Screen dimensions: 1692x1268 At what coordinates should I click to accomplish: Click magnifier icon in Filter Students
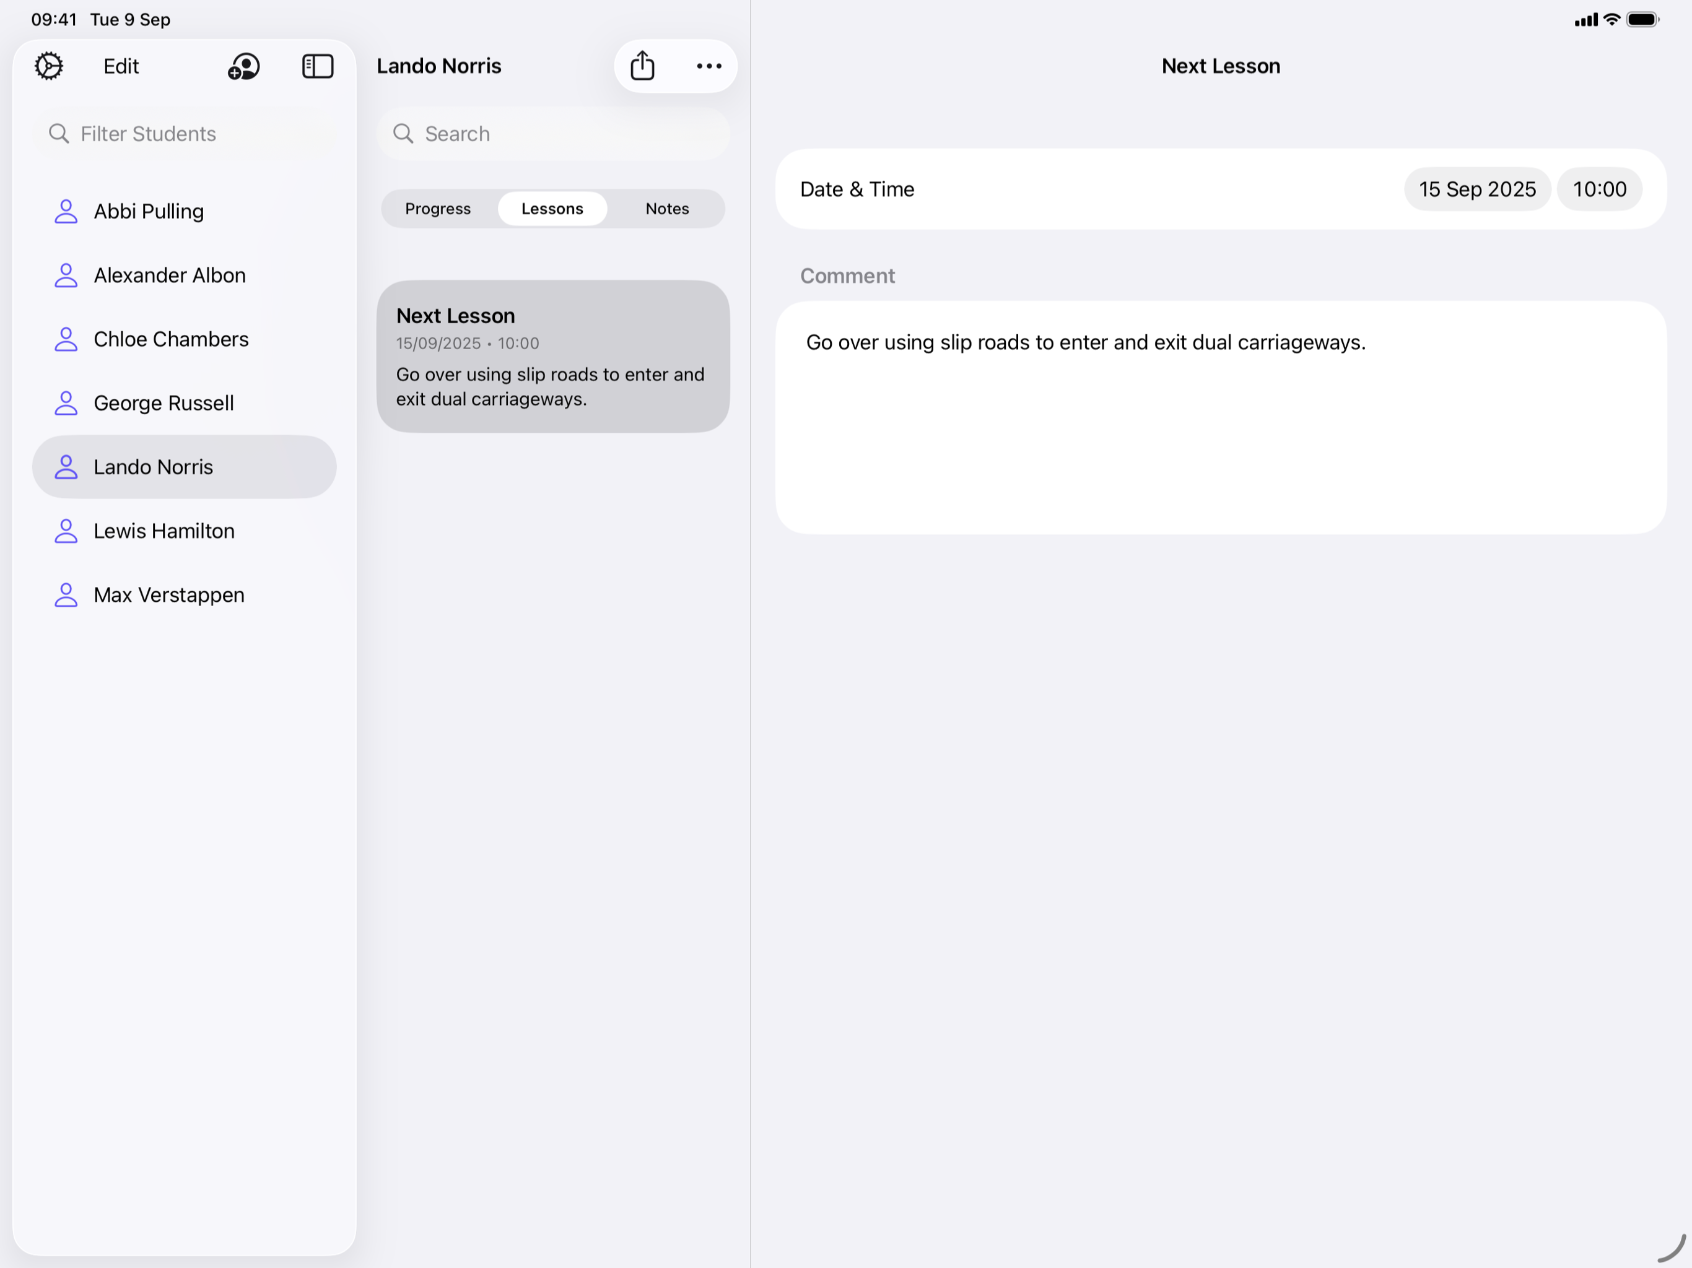(59, 134)
